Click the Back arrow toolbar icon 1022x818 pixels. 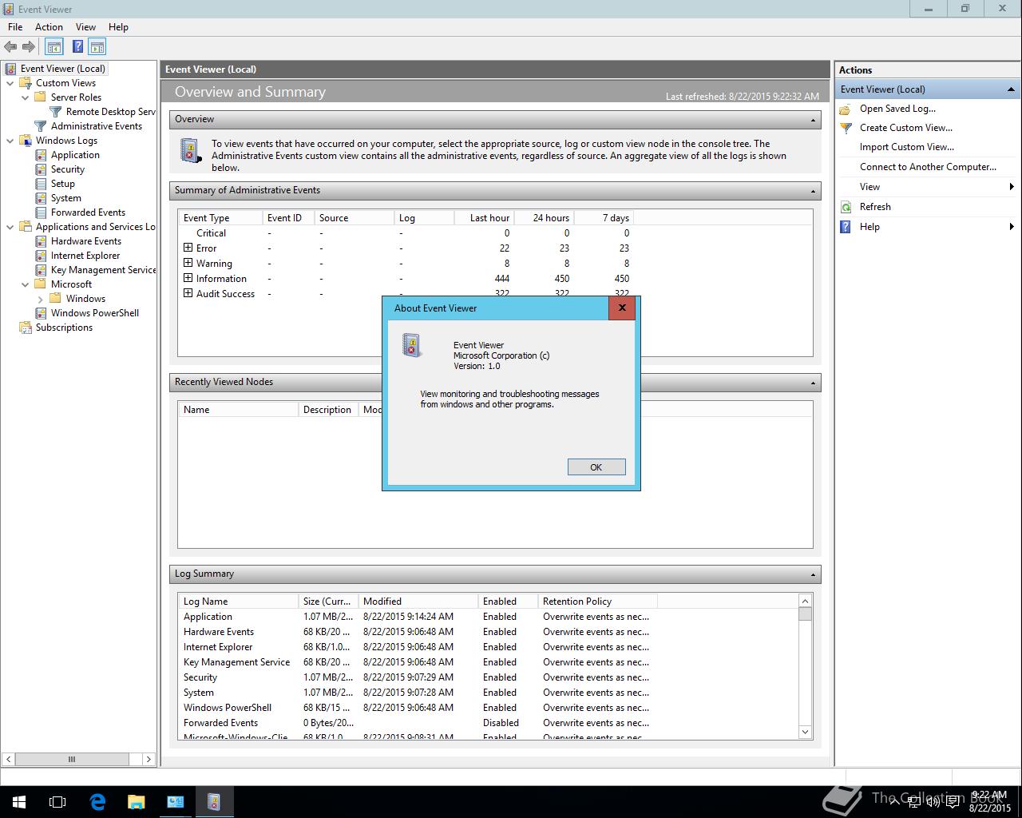pos(10,47)
